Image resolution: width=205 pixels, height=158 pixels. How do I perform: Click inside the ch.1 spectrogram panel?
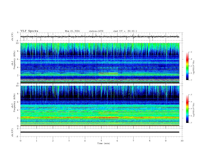(x=100, y=63)
